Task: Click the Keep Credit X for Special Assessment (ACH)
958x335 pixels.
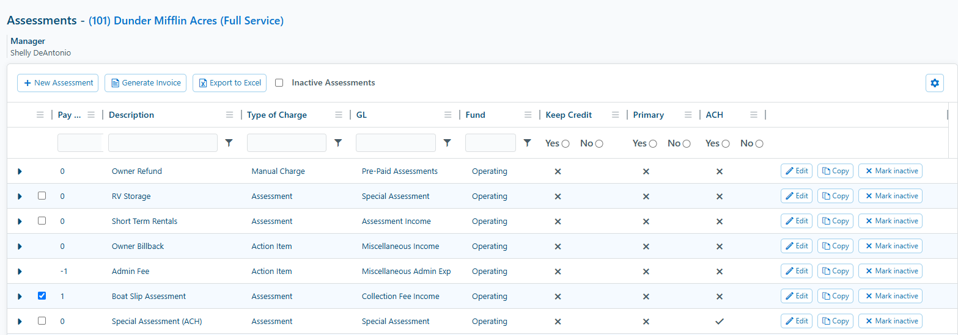Action: [558, 322]
